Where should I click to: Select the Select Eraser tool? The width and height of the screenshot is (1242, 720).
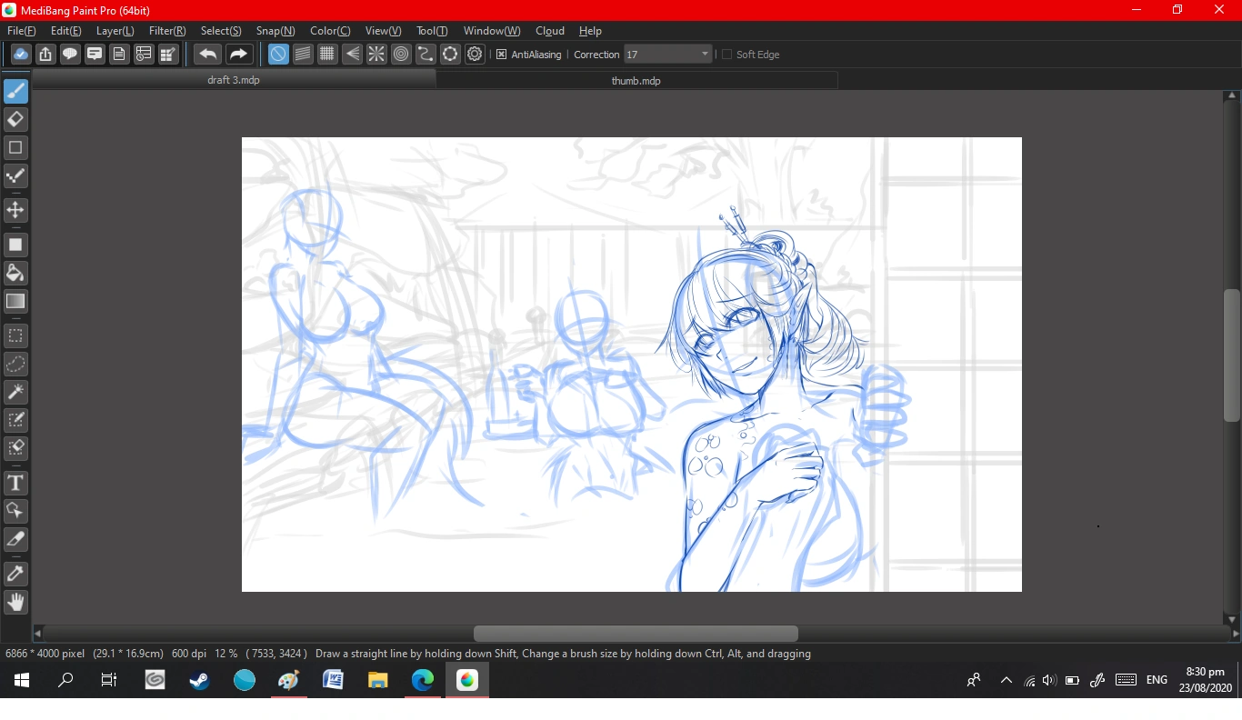pos(15,448)
